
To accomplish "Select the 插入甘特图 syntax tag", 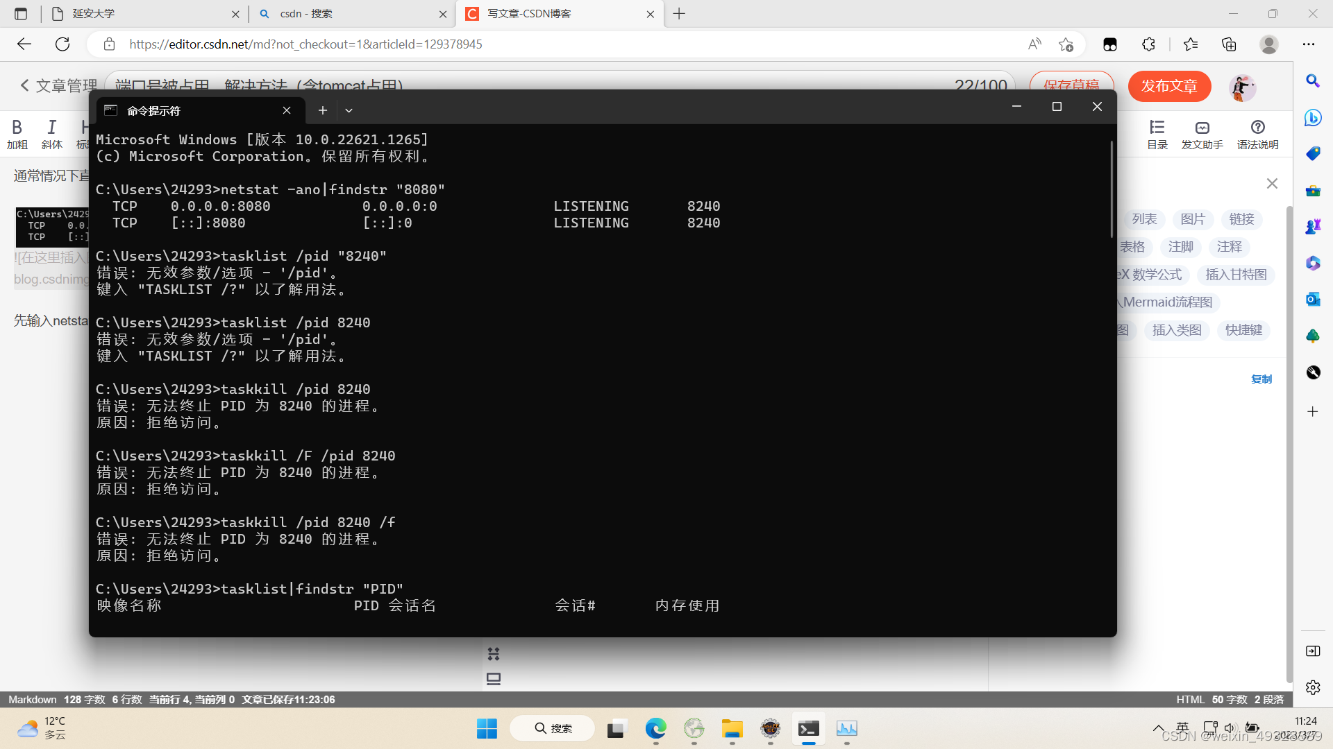I will click(1236, 275).
